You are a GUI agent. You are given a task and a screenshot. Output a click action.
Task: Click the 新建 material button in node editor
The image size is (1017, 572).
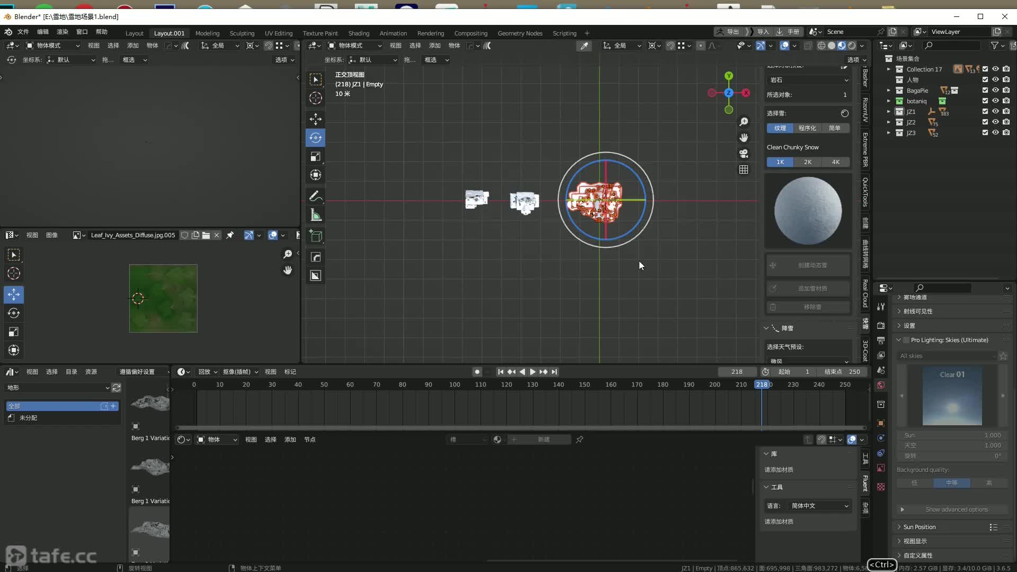(x=539, y=440)
